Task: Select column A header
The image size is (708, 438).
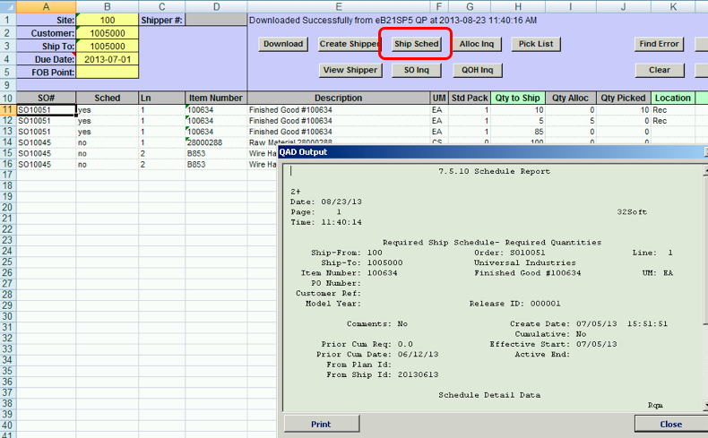Action: point(46,7)
